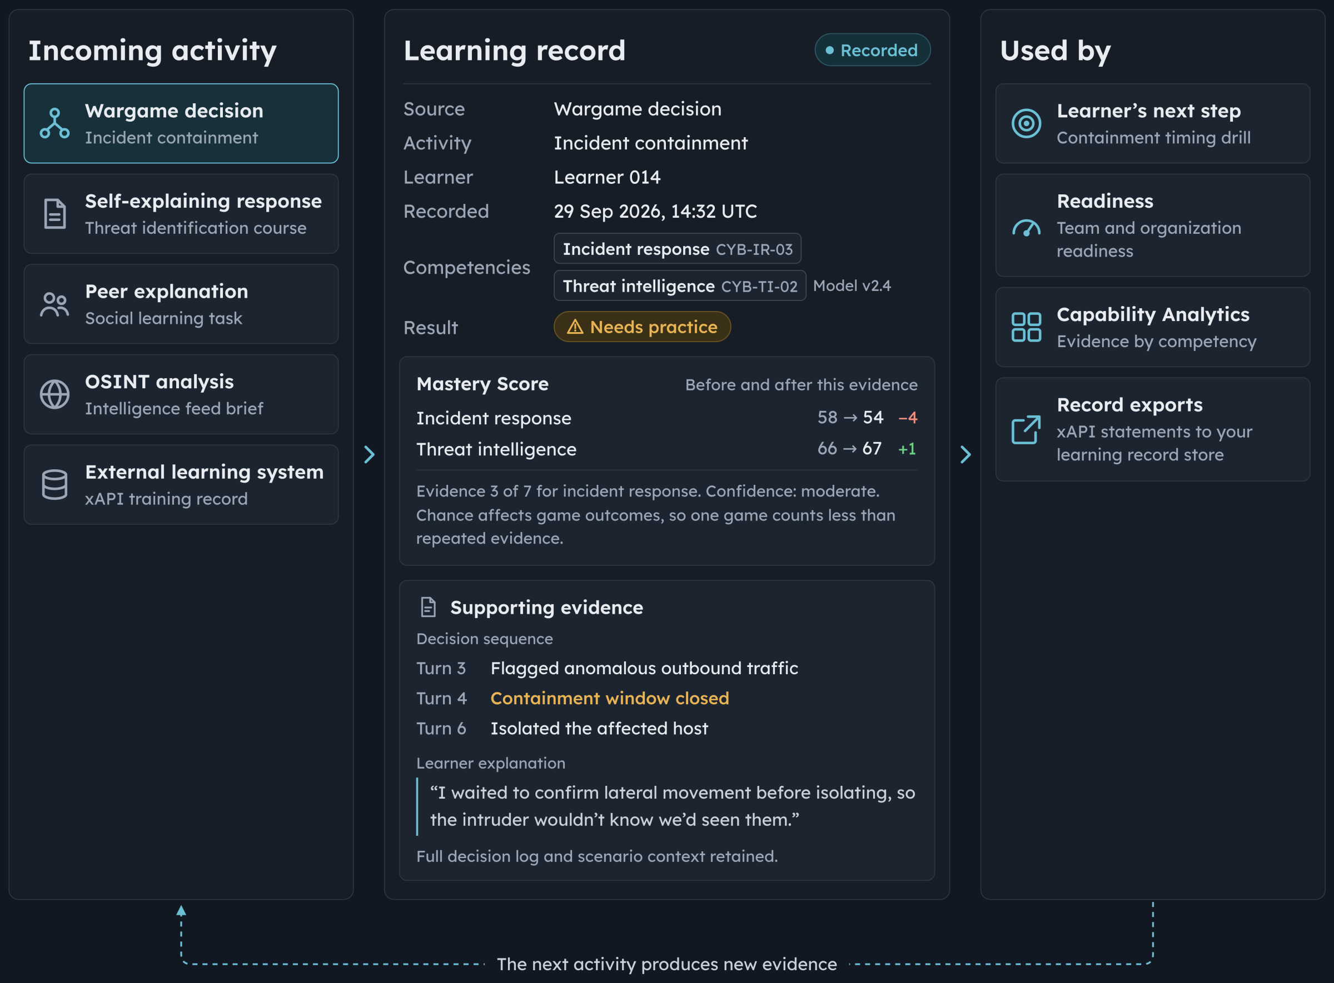The width and height of the screenshot is (1334, 983).
Task: Click the Incident response CYB-IR-03 tag
Action: tap(677, 249)
